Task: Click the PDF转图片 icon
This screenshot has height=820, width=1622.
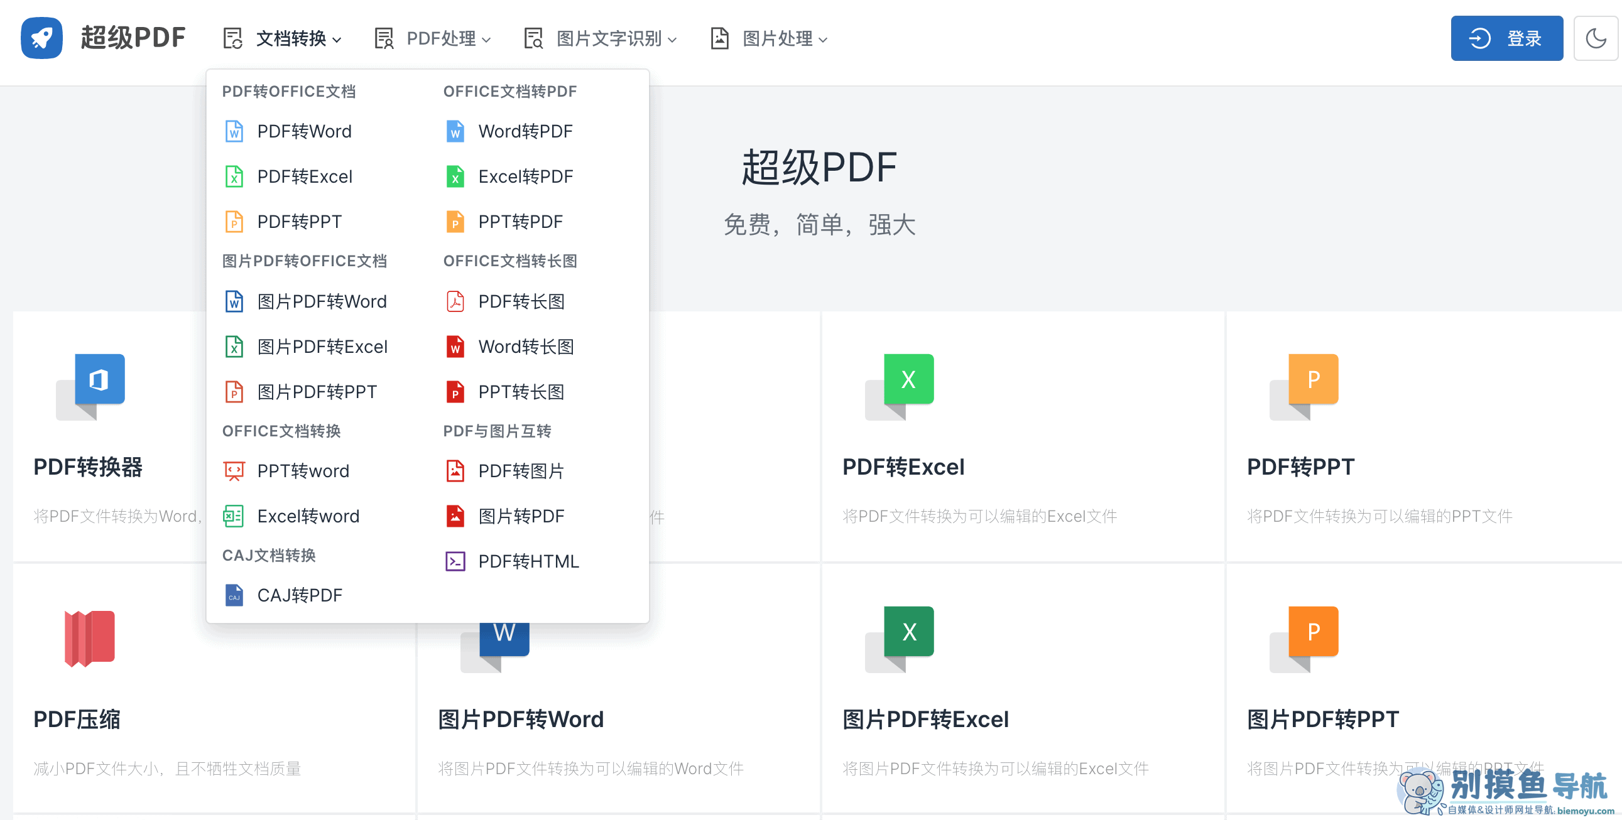Action: point(455,472)
